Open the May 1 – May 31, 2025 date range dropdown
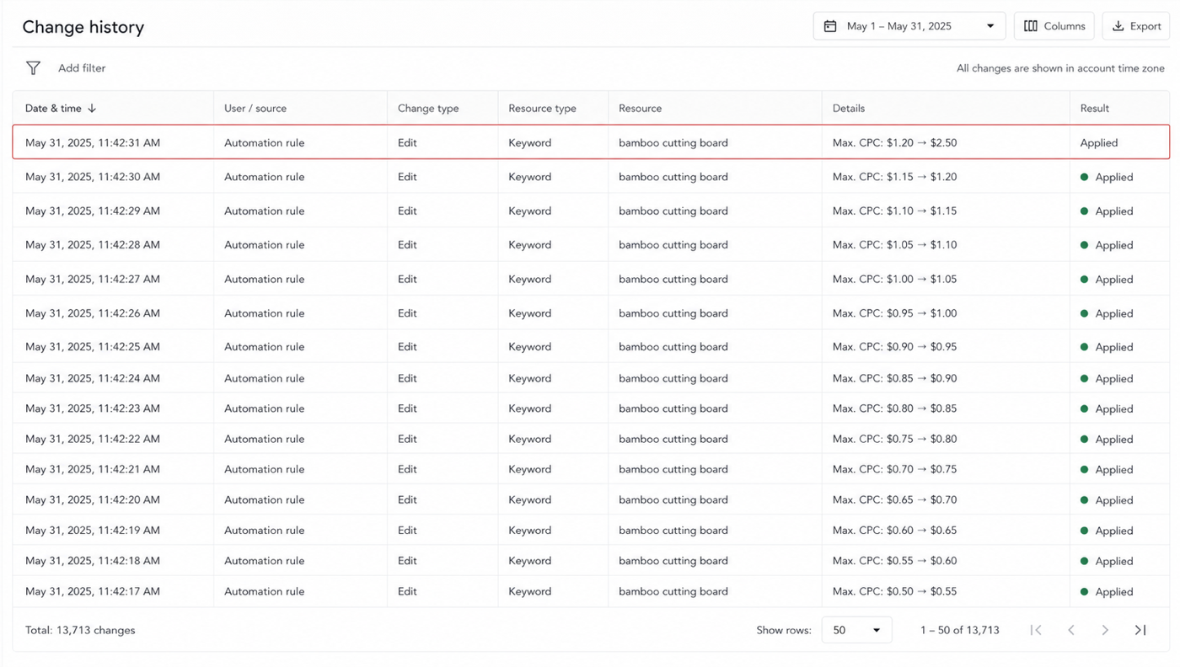The image size is (1180, 667). [x=909, y=26]
